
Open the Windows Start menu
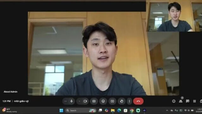pyautogui.click(x=61, y=111)
